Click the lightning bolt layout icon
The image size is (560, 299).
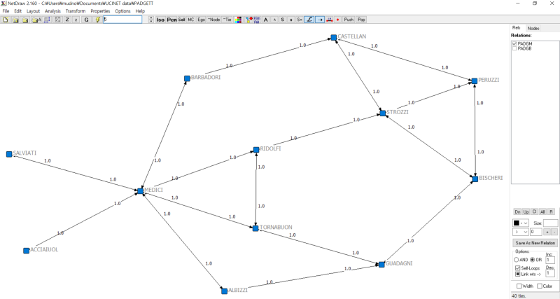tap(97, 20)
